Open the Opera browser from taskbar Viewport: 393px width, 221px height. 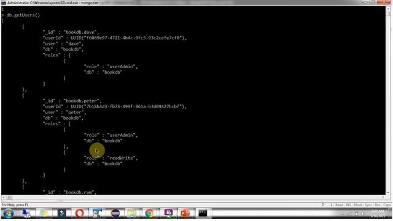pos(79,213)
